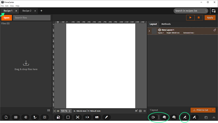Click the '1 layout' count text
218x123 pixels.
(154, 110)
